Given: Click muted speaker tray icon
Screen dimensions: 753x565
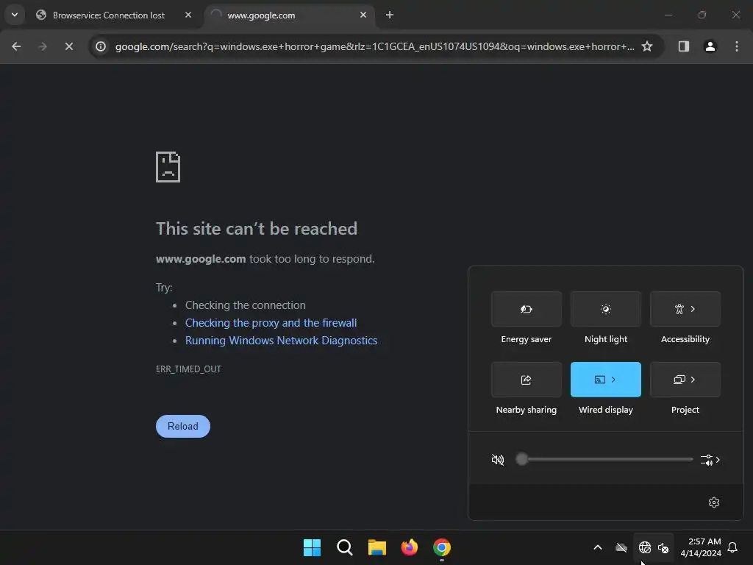Looking at the screenshot, I should coord(664,547).
